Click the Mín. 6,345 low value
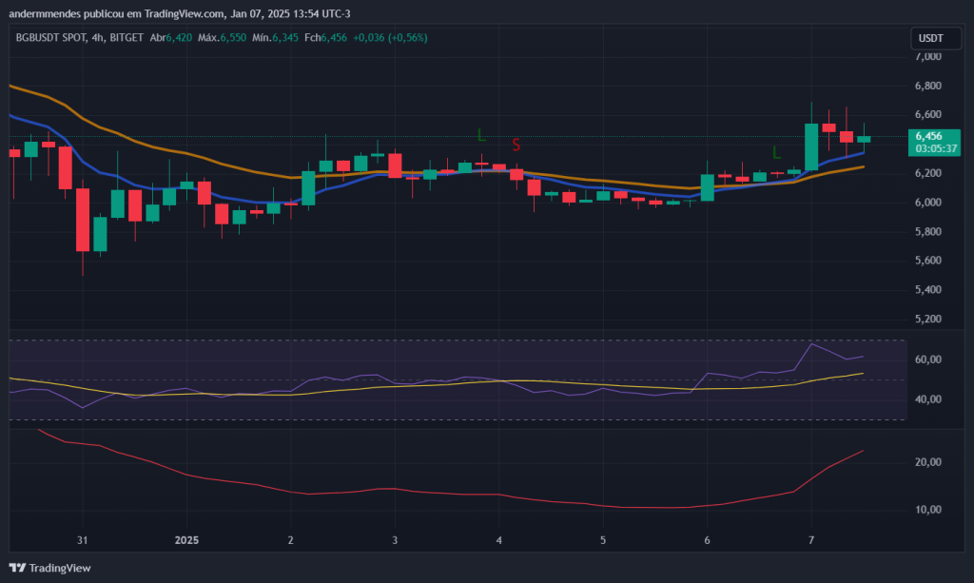 (x=275, y=38)
